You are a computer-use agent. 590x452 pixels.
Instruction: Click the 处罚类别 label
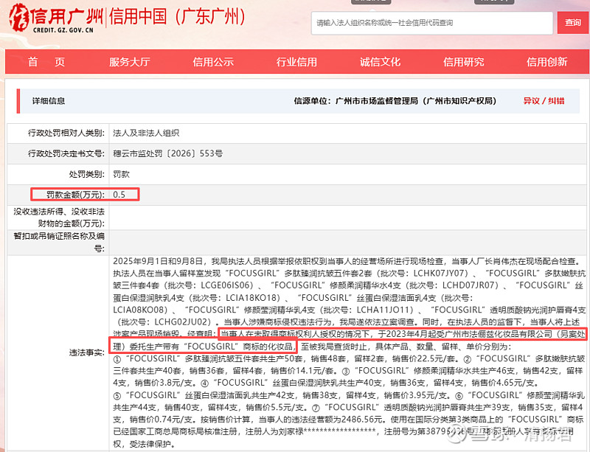(87, 174)
